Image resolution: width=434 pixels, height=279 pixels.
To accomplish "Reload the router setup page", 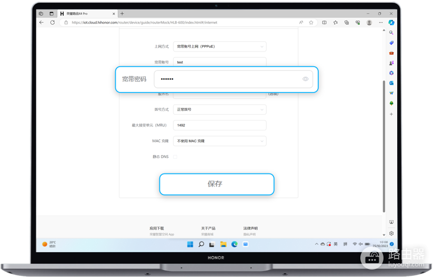I will (52, 23).
